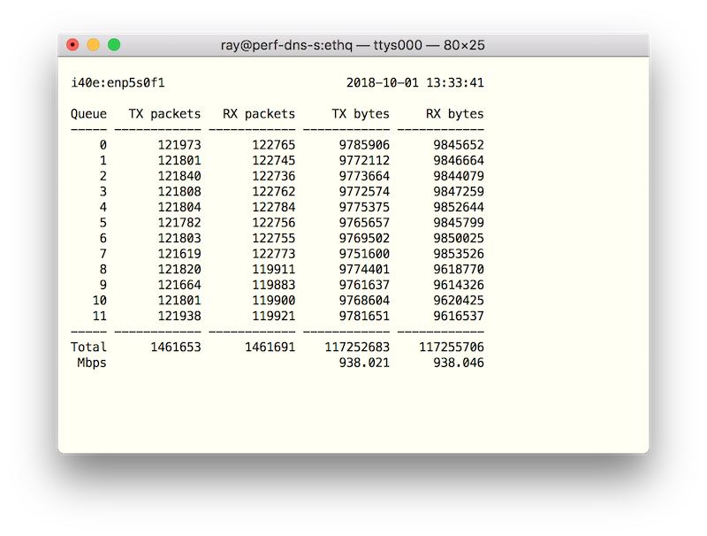Select TX bytes value 9774401
The image size is (707, 536).
coord(364,270)
